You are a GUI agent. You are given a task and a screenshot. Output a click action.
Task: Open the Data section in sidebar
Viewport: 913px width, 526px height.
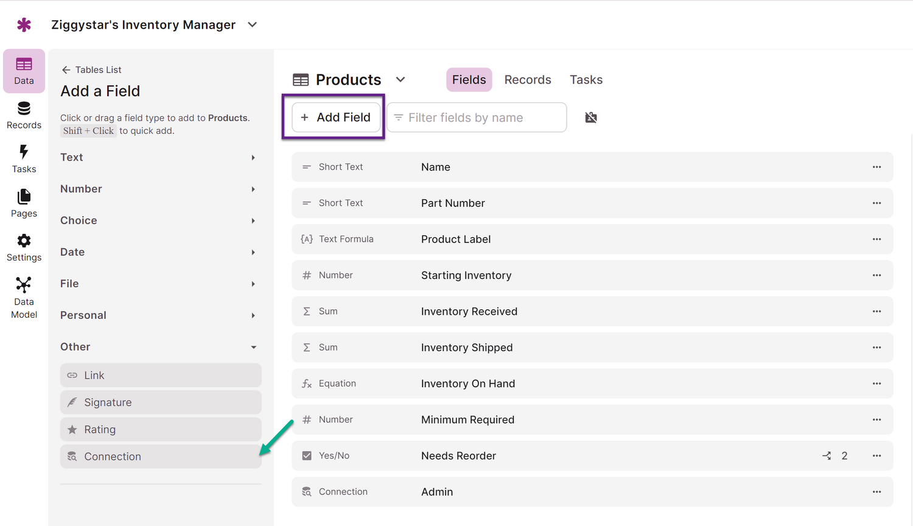pos(24,71)
